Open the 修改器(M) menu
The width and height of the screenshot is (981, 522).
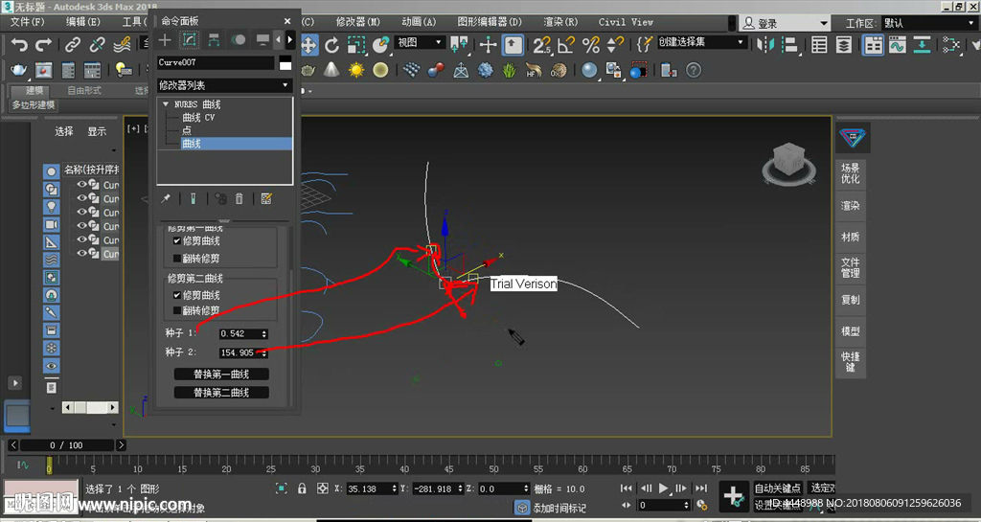pos(358,22)
